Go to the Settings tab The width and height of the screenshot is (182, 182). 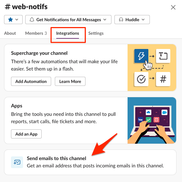pyautogui.click(x=96, y=33)
